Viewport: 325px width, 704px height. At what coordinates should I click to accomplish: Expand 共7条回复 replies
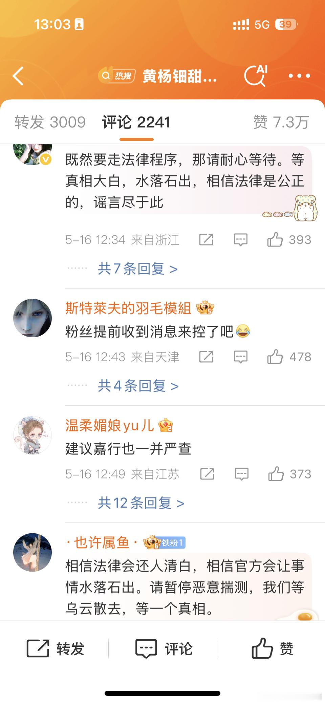pyautogui.click(x=138, y=269)
